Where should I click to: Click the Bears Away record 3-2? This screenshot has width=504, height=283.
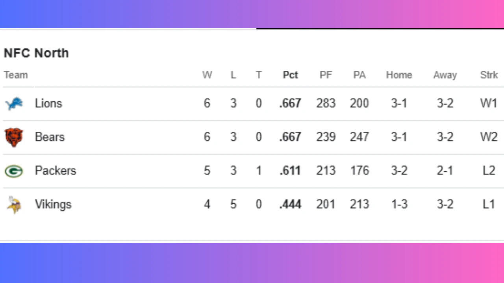(445, 137)
